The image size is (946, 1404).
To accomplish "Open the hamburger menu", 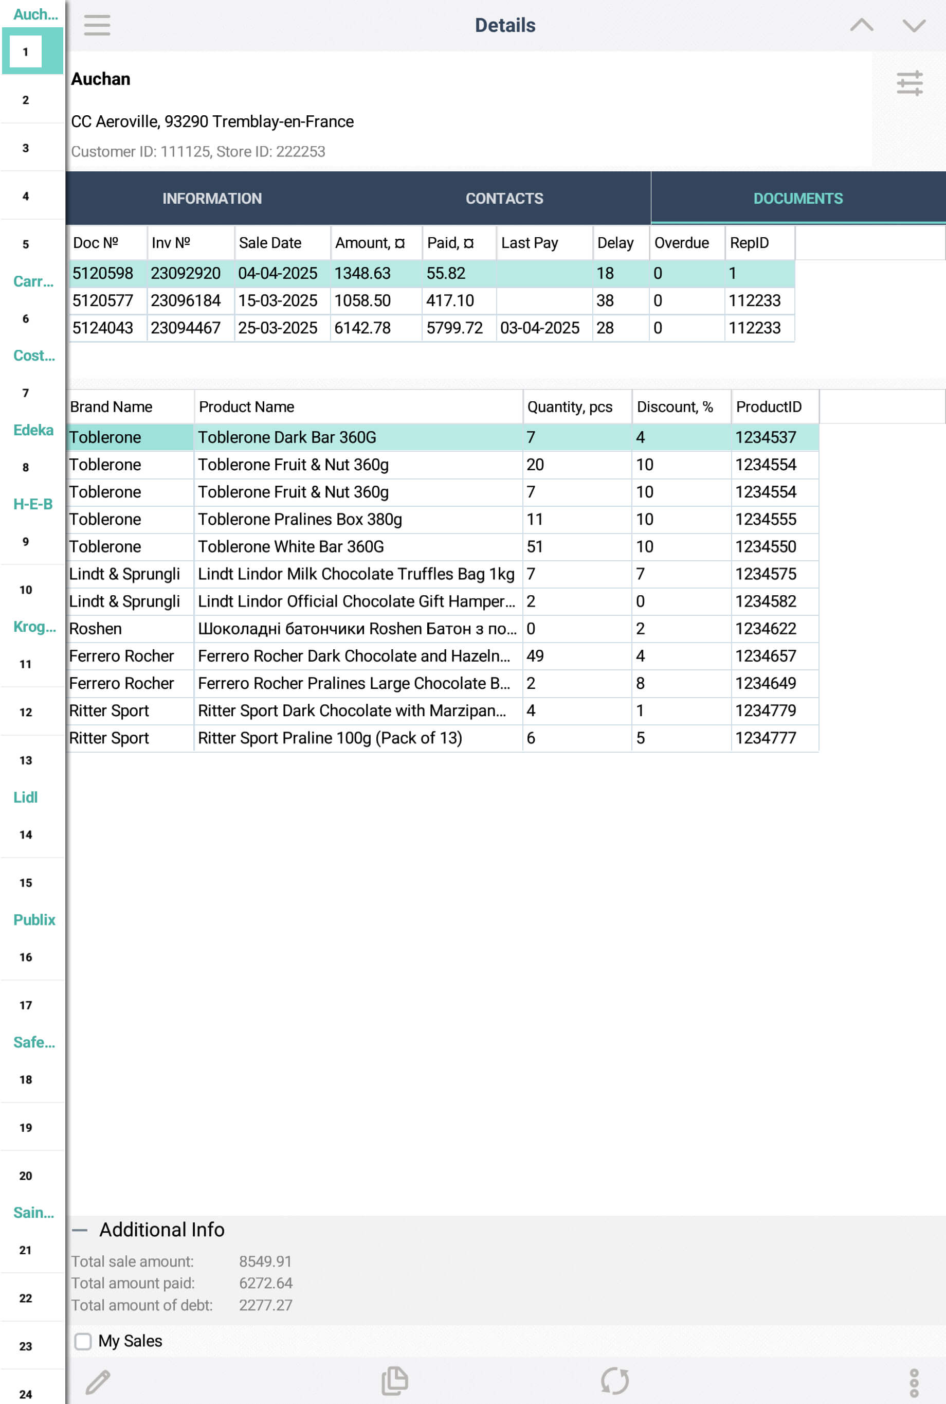I will click(97, 25).
